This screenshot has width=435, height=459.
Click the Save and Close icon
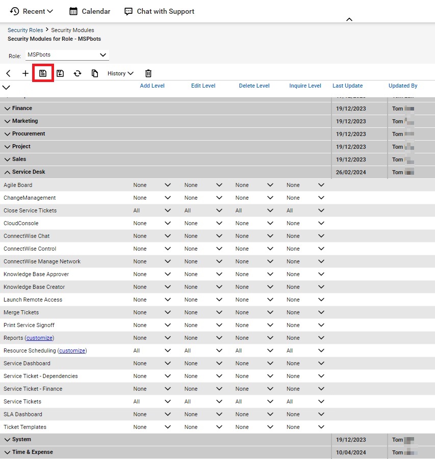(60, 73)
